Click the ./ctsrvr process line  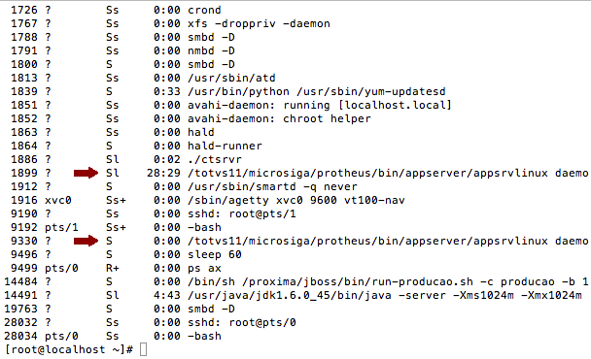[126, 159]
